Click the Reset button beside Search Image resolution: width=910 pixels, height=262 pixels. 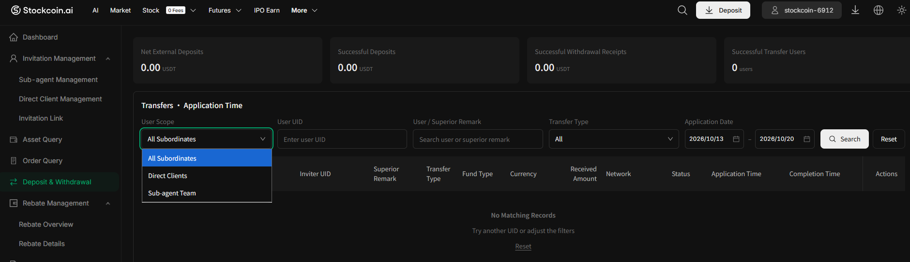click(889, 139)
